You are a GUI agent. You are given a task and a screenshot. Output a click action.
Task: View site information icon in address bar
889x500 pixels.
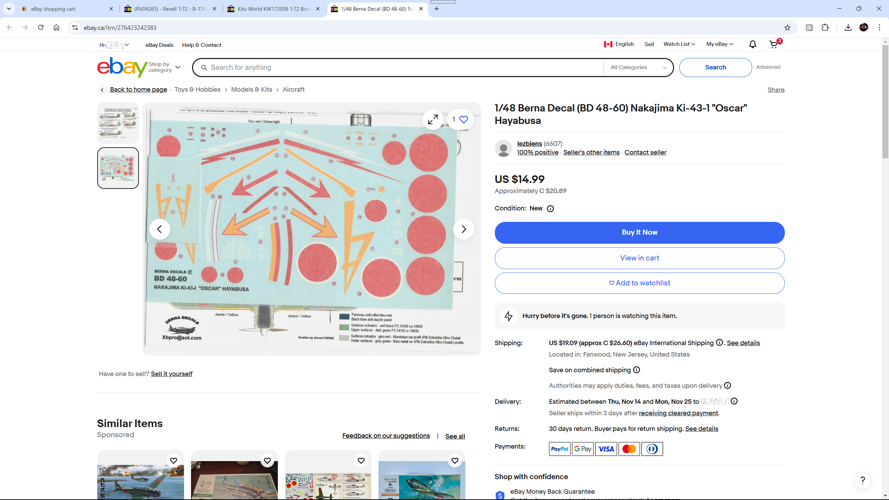pyautogui.click(x=75, y=27)
